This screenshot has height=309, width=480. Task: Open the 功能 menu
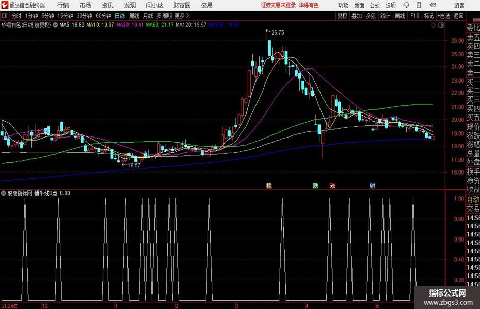tap(343, 5)
